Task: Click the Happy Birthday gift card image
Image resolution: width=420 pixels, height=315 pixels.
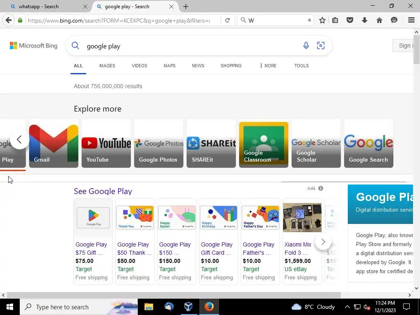Action: click(x=219, y=217)
